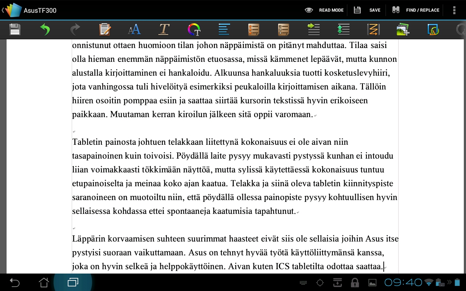Open Find / Replace
Screen dimensions: 466x291
point(415,10)
